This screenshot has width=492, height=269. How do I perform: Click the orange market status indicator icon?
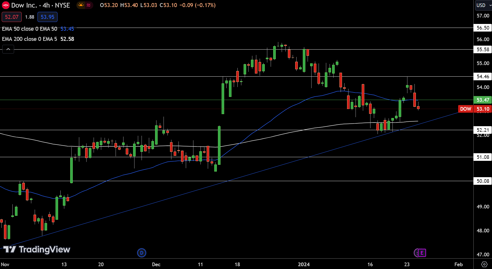click(81, 5)
